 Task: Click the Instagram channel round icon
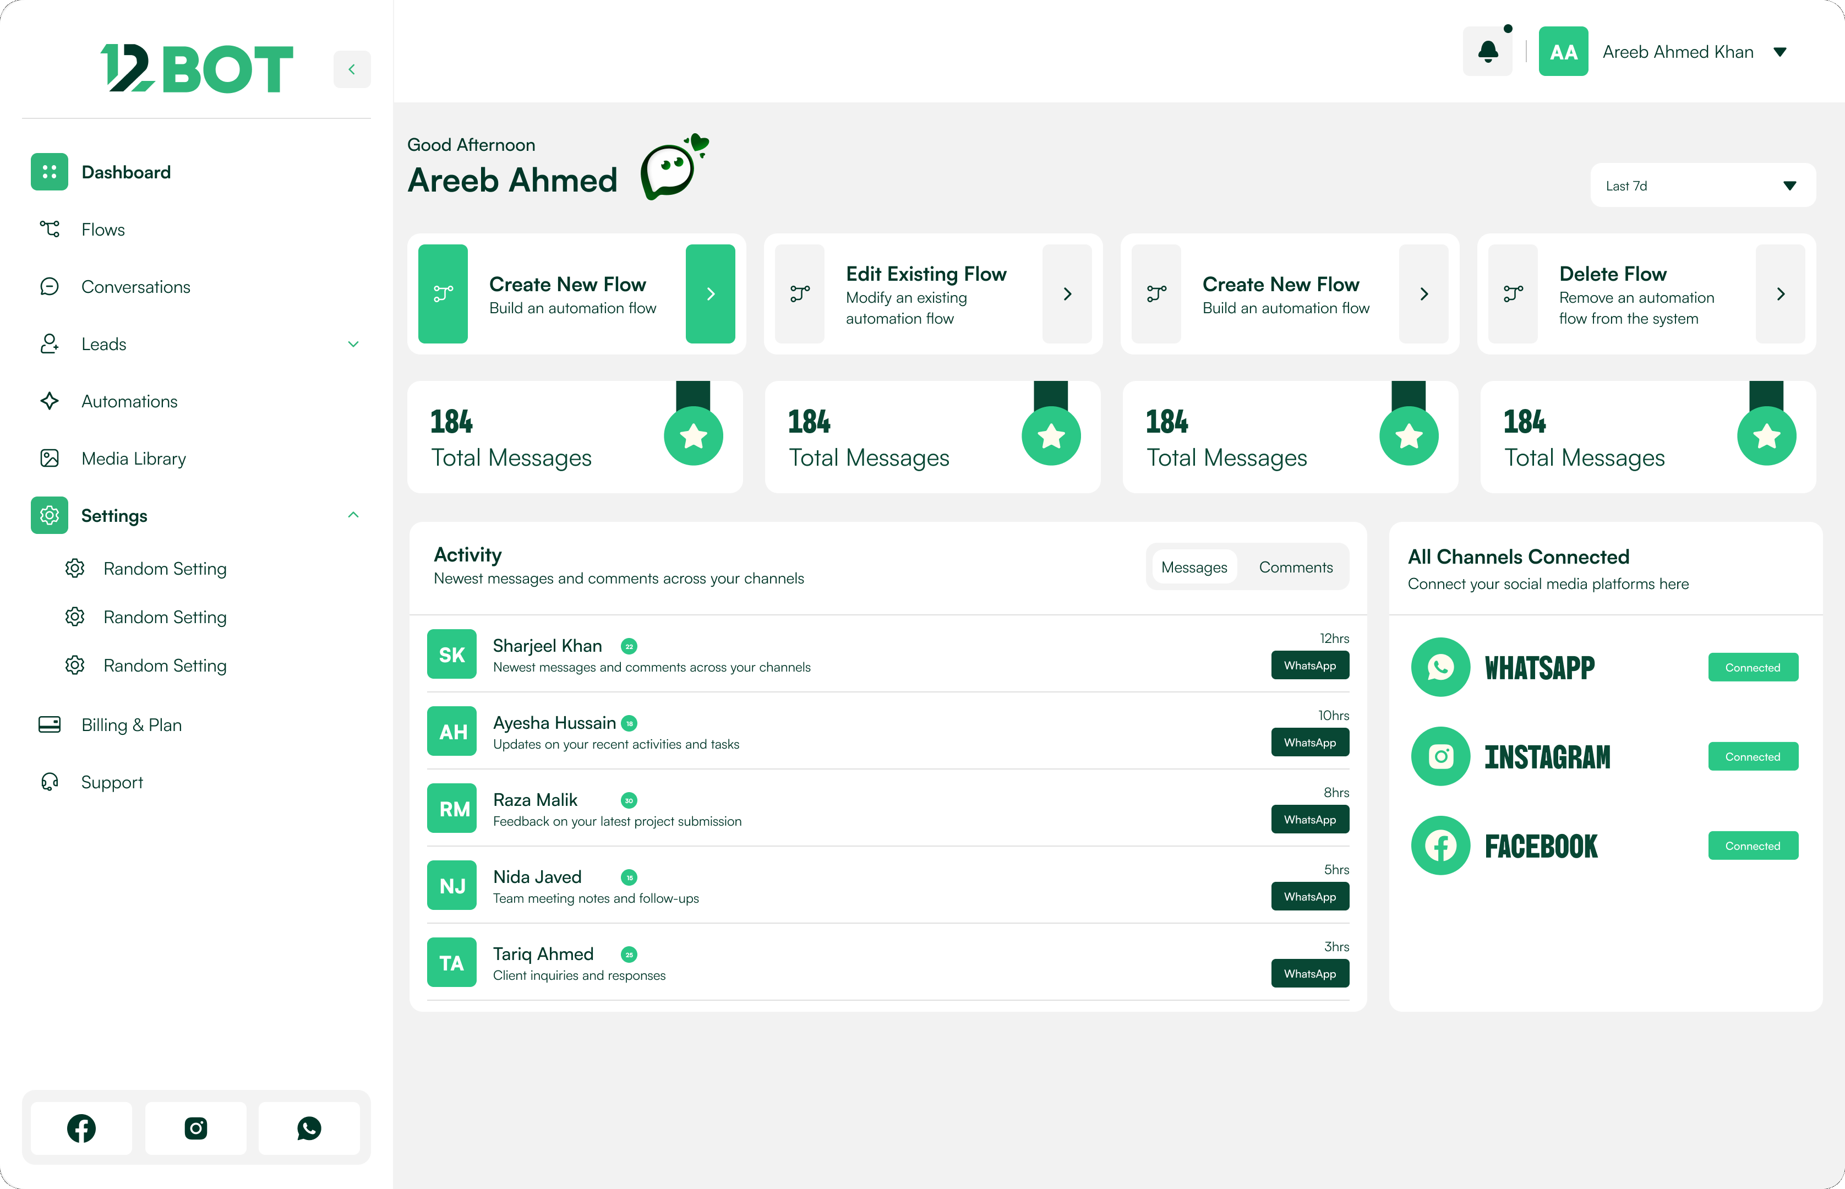pos(1440,757)
